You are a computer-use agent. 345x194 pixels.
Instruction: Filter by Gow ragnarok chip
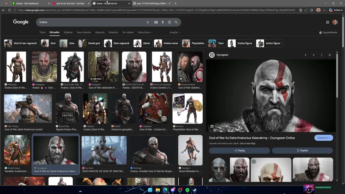click(117, 43)
